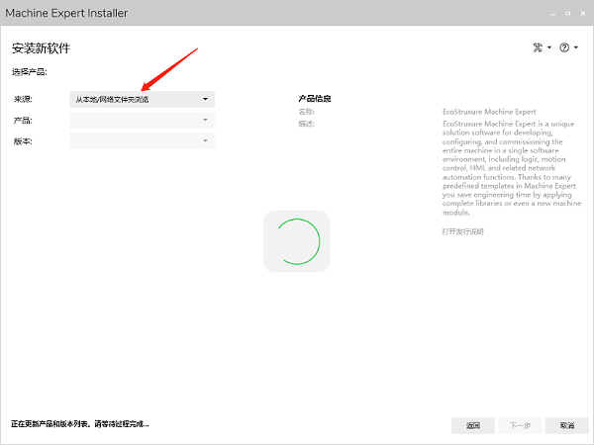
Task: Click the EcoStruxure Machine Expert name text
Action: click(x=489, y=112)
